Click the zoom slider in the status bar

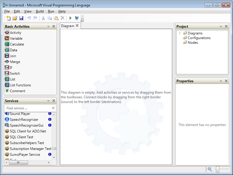tap(217, 169)
